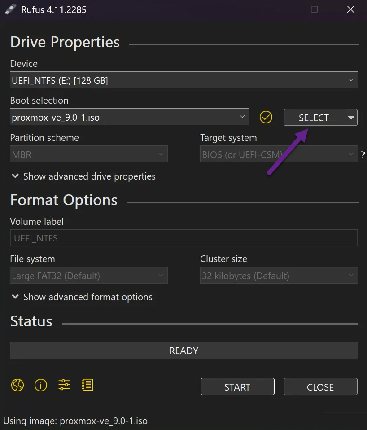Click the About info icon
The width and height of the screenshot is (367, 430).
(x=41, y=385)
